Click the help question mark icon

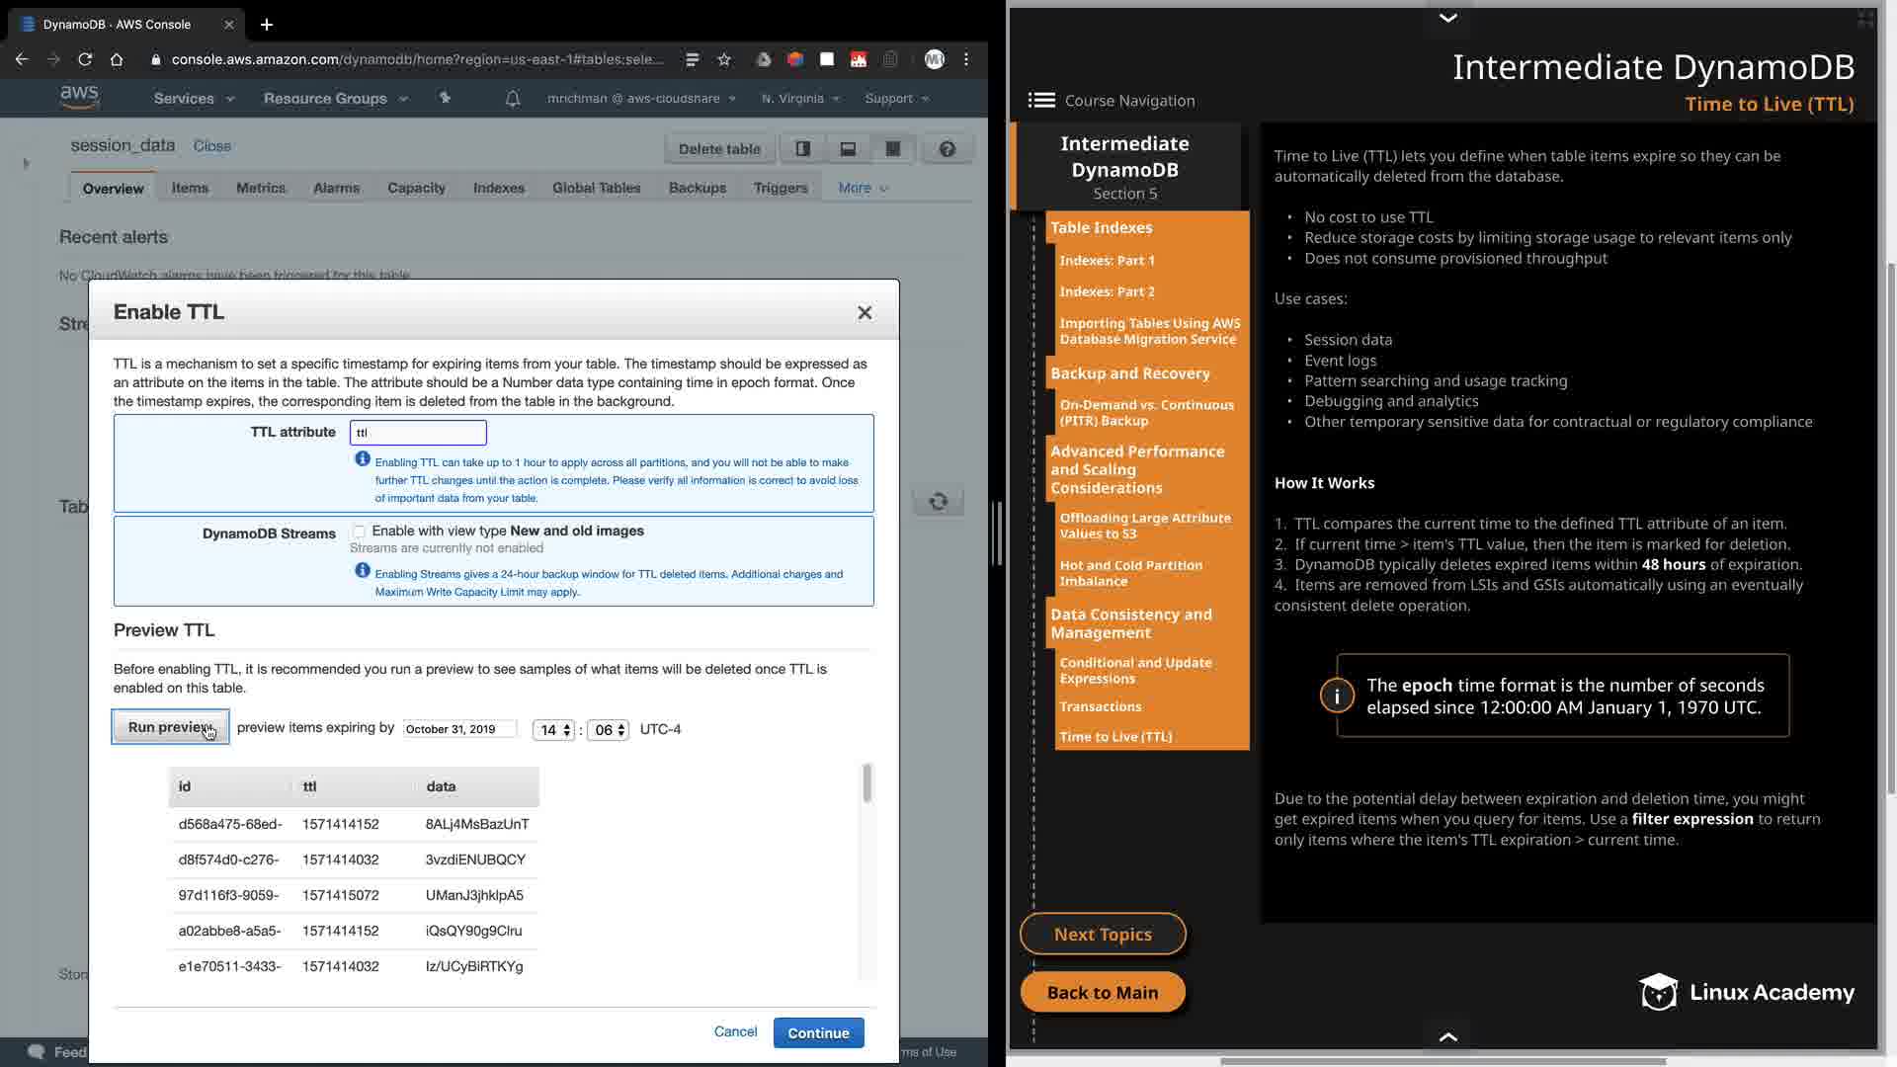(947, 149)
